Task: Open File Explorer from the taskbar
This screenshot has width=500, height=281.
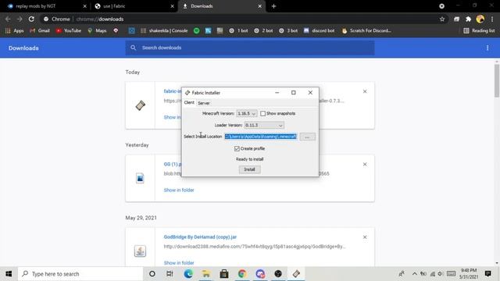Action: coord(206,274)
